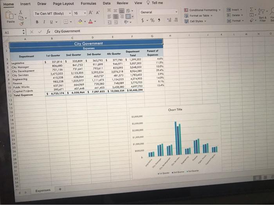The width and height of the screenshot is (274, 205).
Task: Click the Merge & Center icon
Action: click(128, 16)
